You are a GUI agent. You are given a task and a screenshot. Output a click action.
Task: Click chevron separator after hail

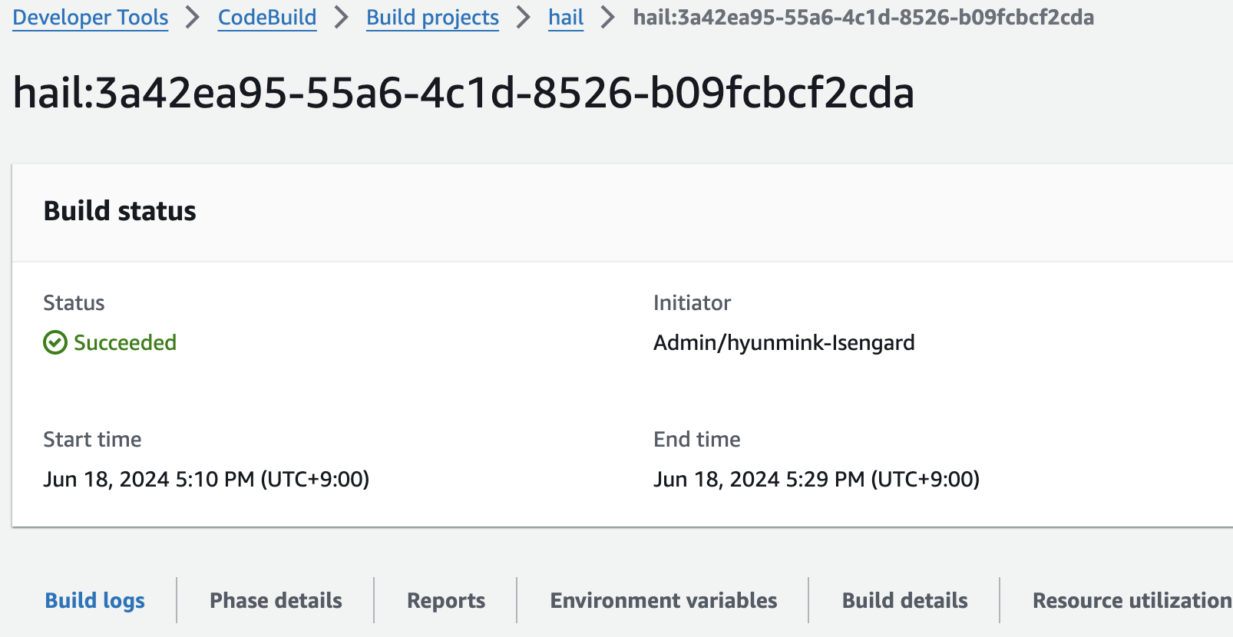click(x=608, y=17)
